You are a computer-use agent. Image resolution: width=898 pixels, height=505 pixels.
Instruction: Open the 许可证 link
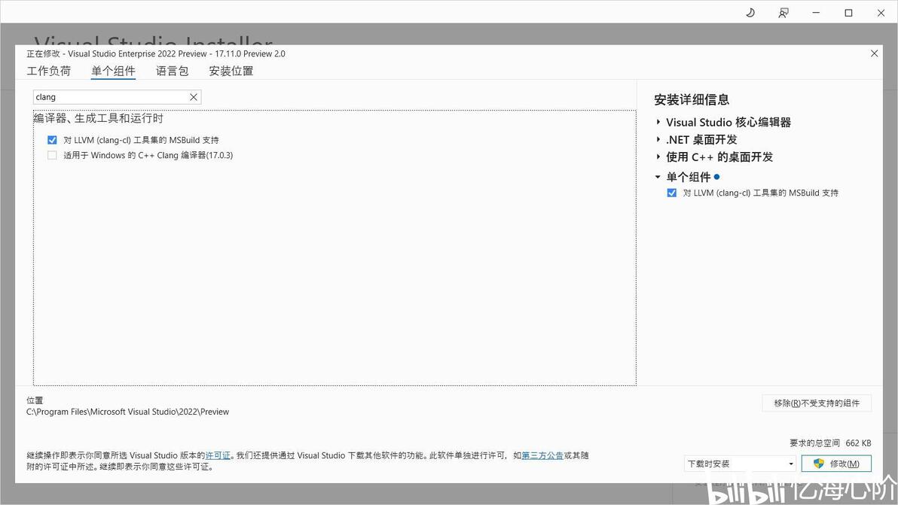coord(218,455)
